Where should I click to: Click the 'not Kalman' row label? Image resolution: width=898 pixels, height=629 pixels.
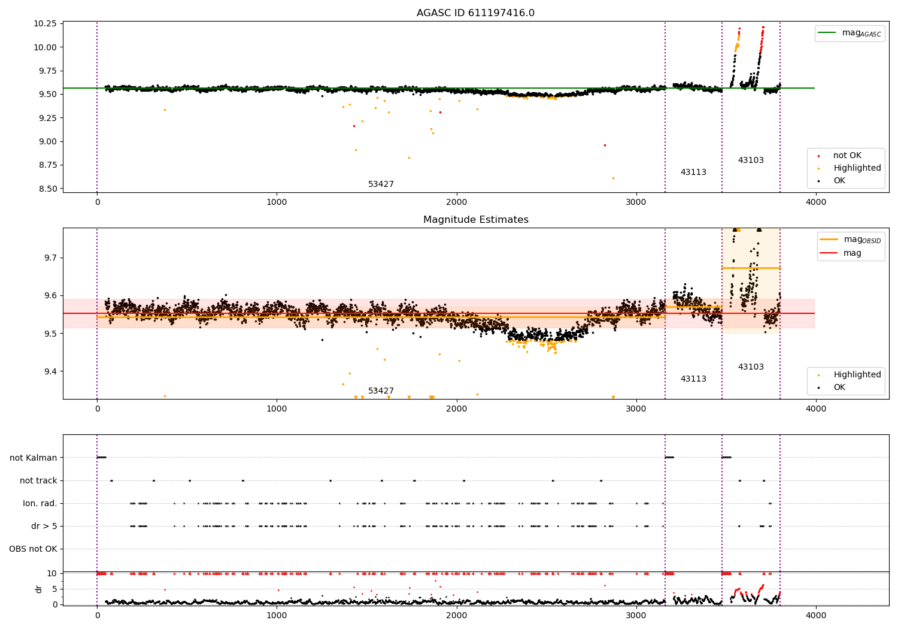pyautogui.click(x=33, y=458)
